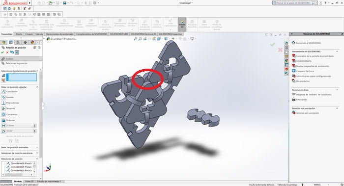Click the Zoom to Fit icon in the viewport

(x=135, y=39)
